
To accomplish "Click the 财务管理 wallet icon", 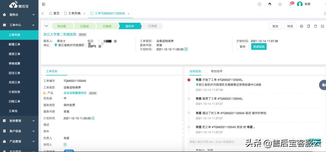I will click(5, 121).
